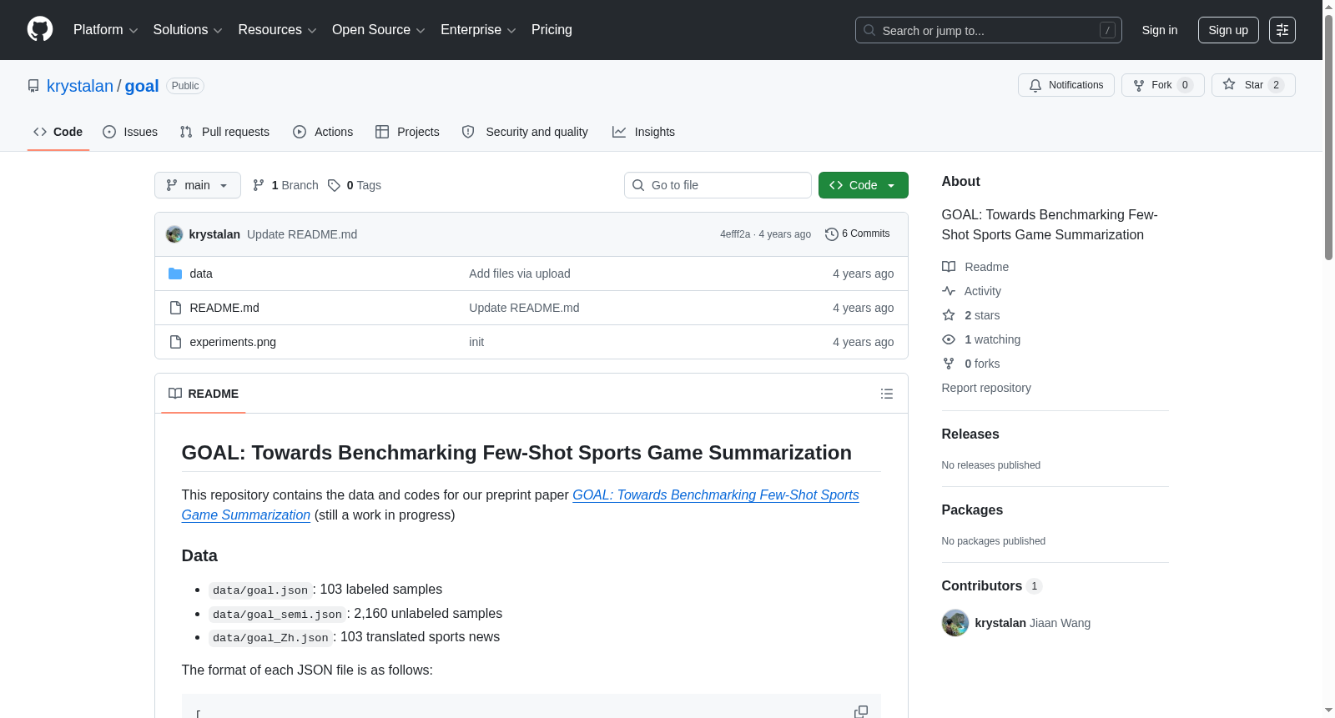The image size is (1335, 718).
Task: Click the book icon on README tab
Action: tap(175, 394)
